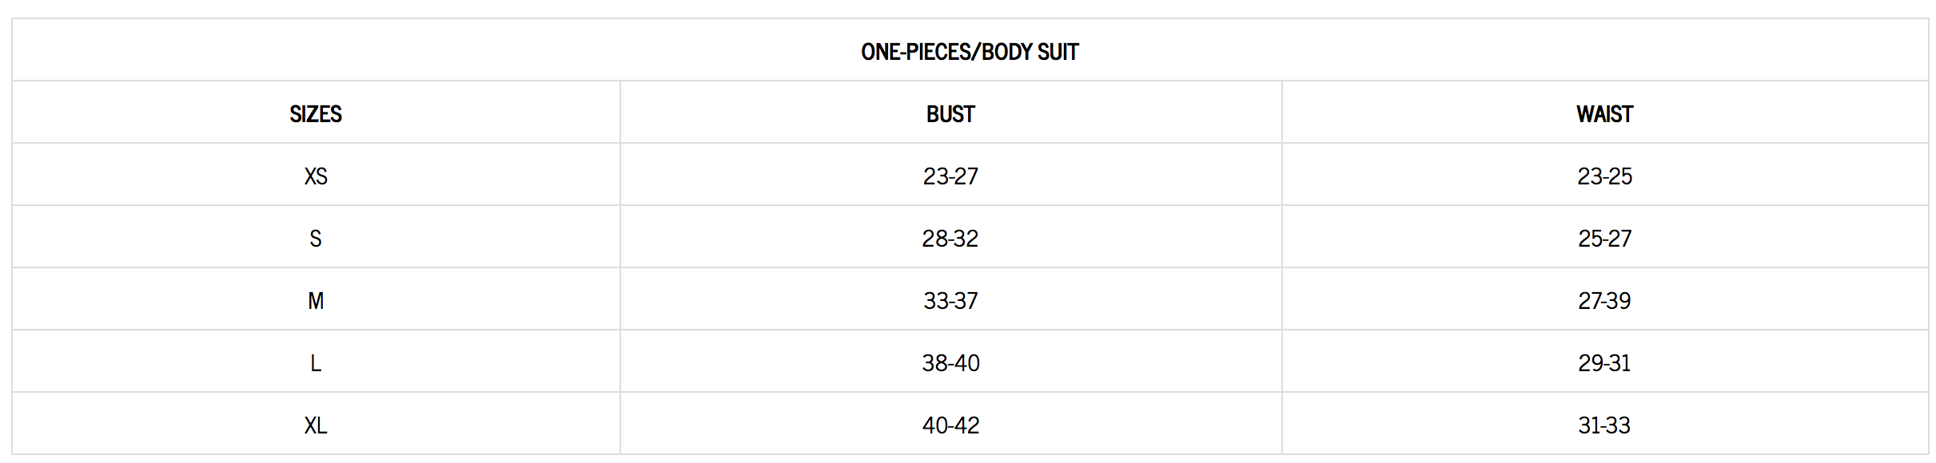Click the 28-32 bust value
1936x463 pixels.
point(950,239)
